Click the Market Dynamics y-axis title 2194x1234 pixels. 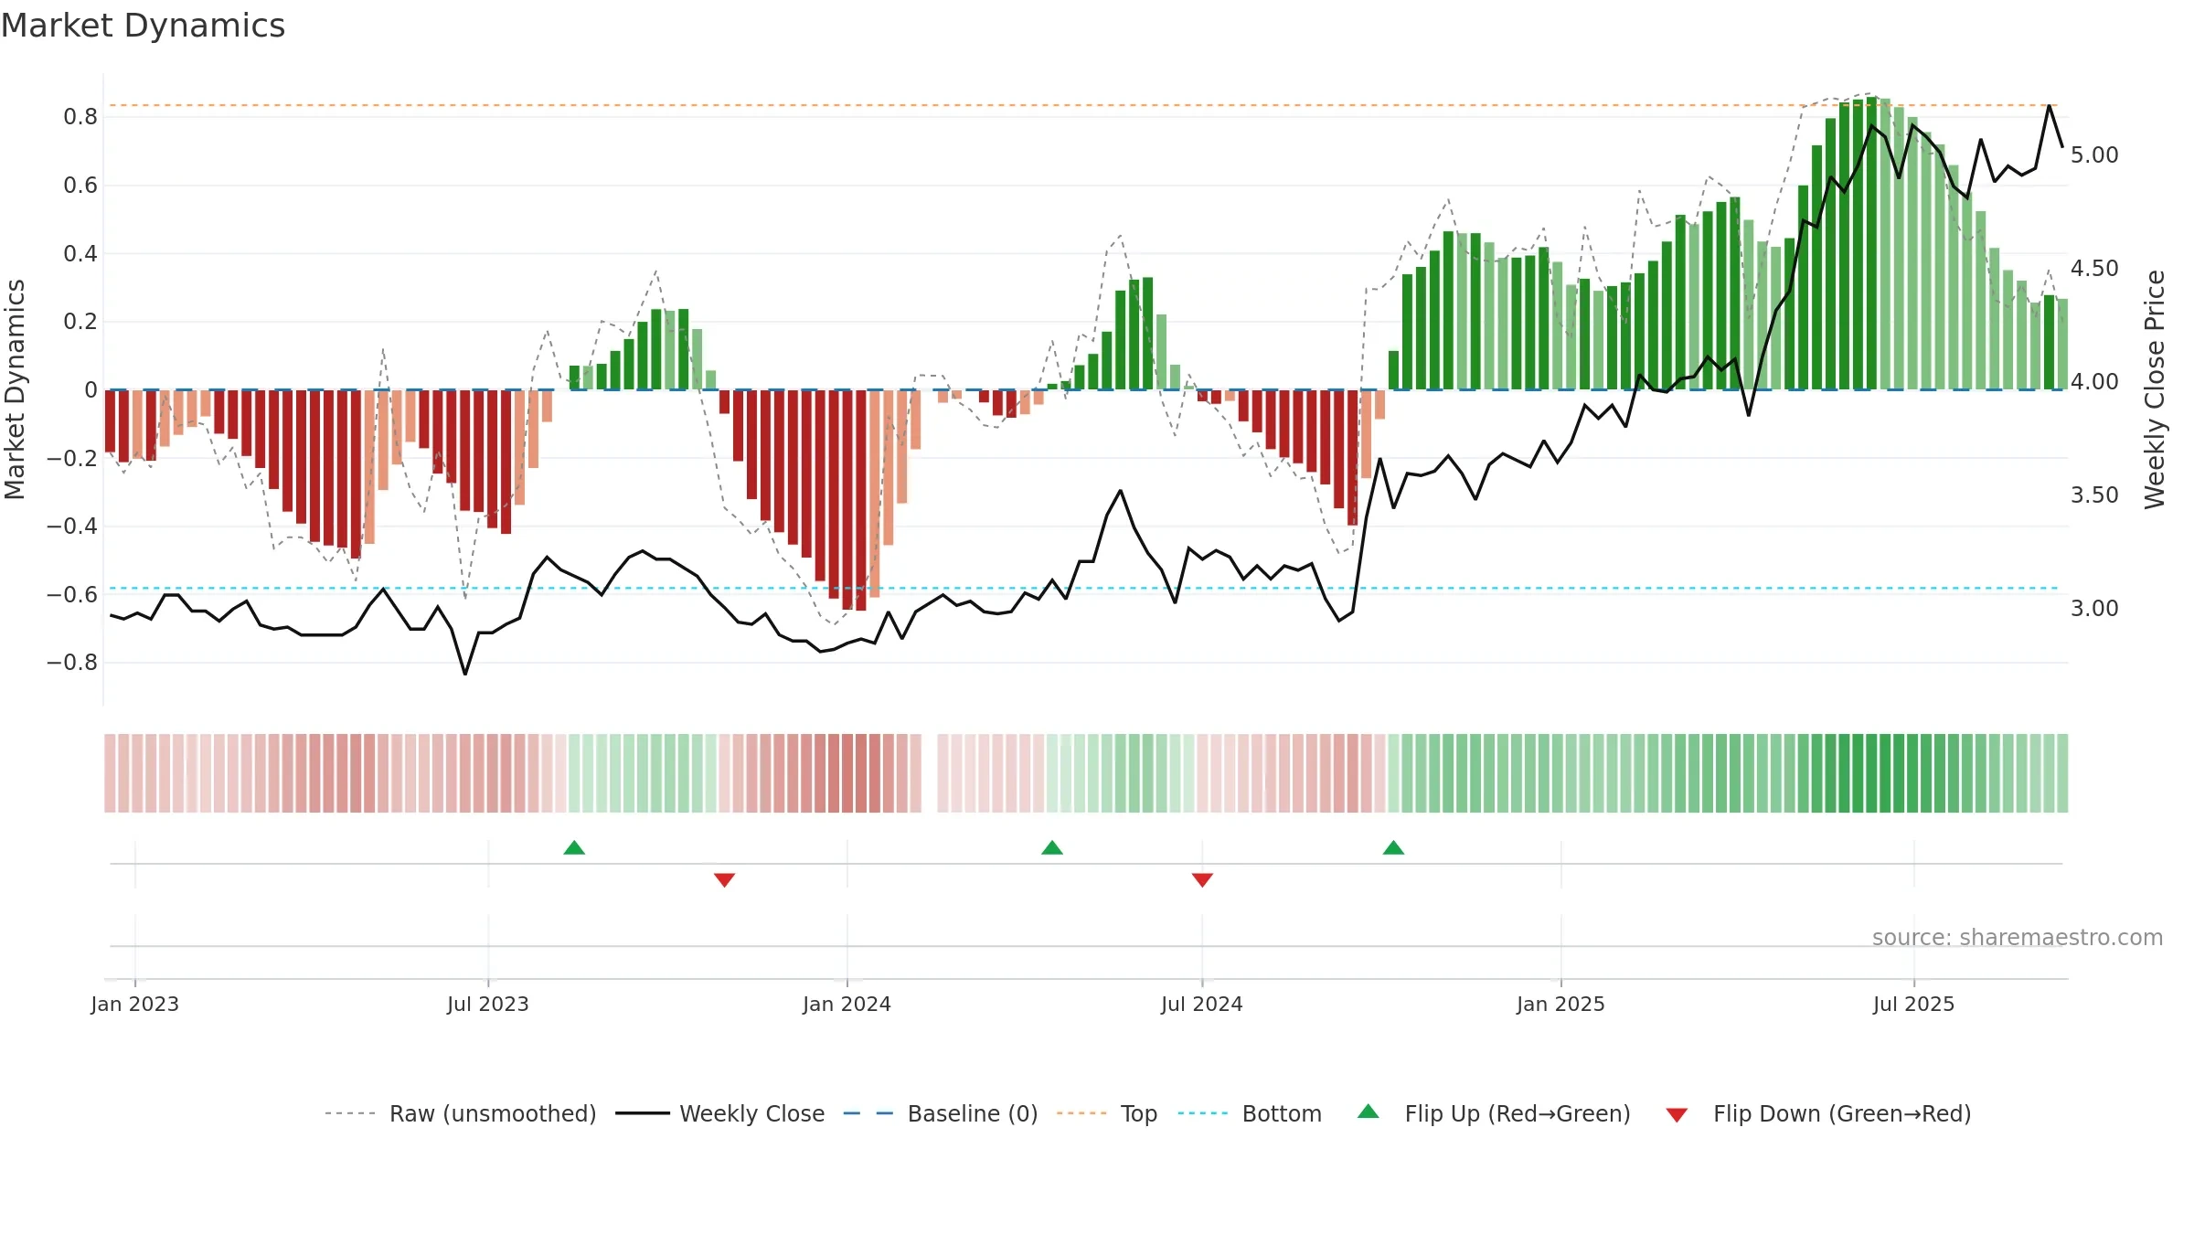pyautogui.click(x=15, y=389)
